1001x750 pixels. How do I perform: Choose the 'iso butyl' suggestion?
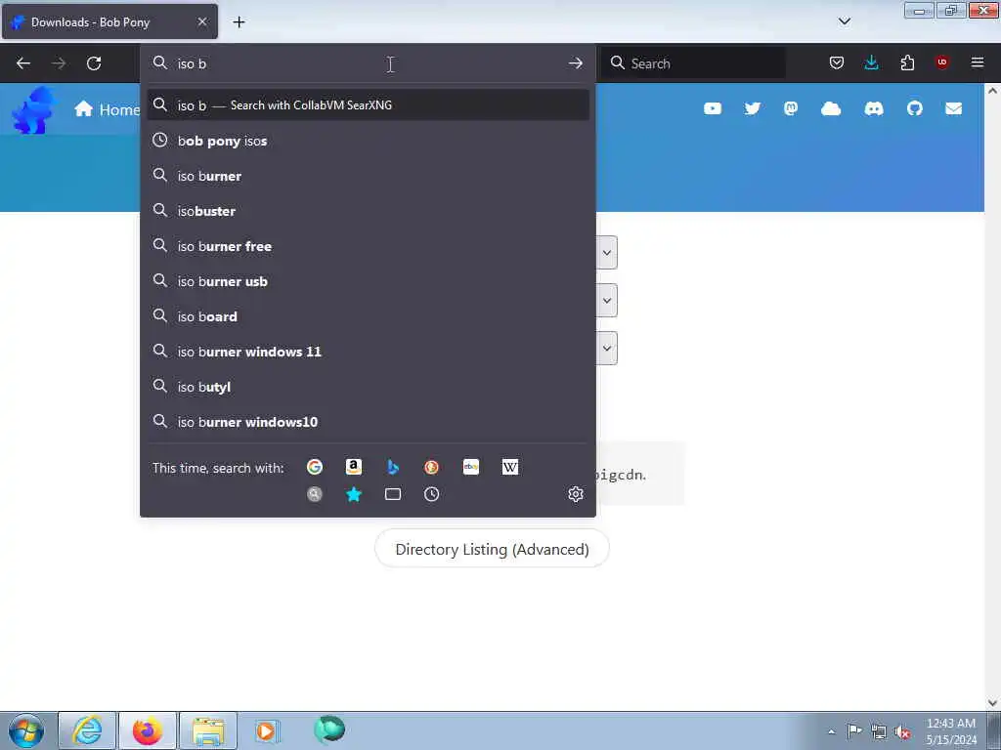coord(368,387)
